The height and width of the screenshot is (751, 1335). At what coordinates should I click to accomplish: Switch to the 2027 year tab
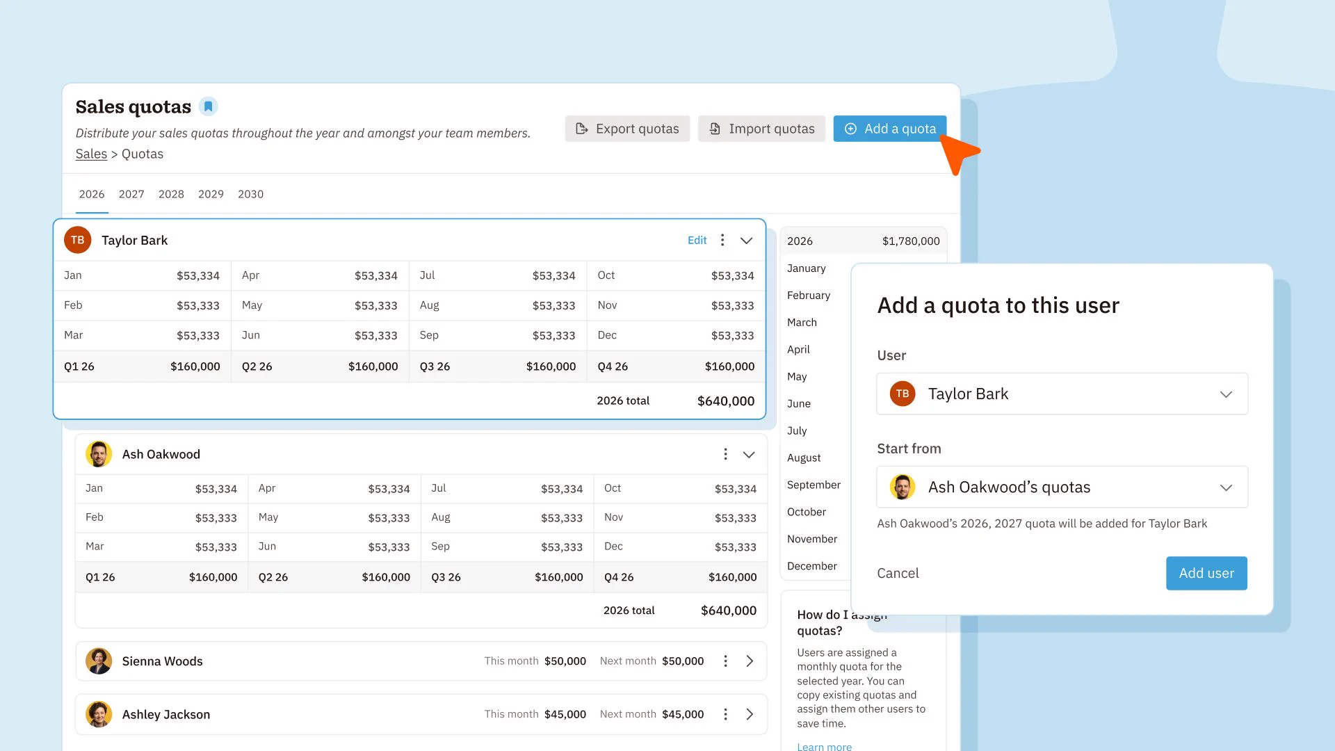pos(131,194)
